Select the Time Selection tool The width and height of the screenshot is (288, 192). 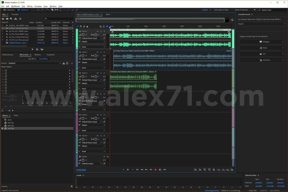[60, 10]
